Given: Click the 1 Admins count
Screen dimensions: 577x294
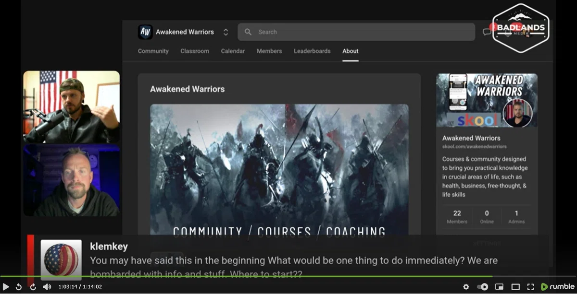Looking at the screenshot, I should point(516,217).
